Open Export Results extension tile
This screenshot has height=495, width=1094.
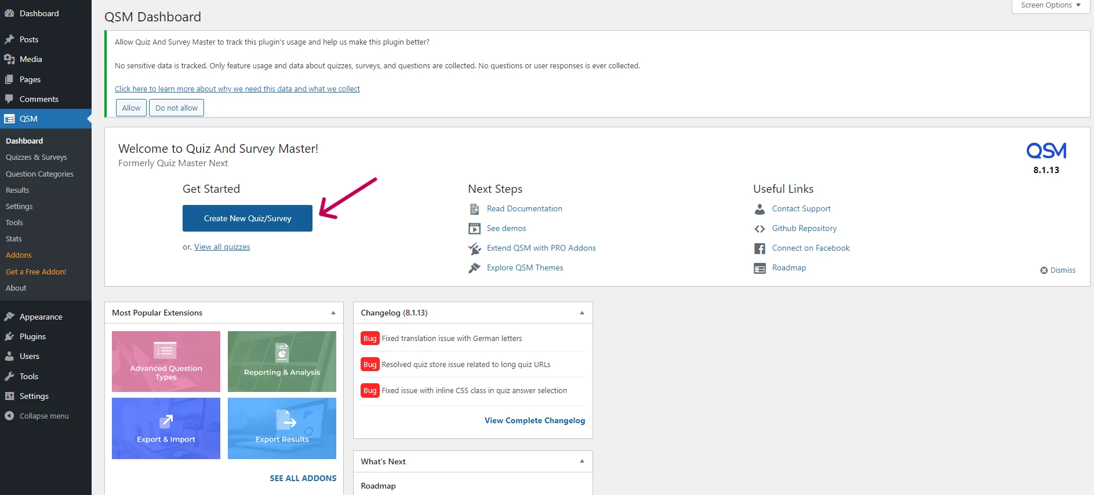pyautogui.click(x=282, y=428)
